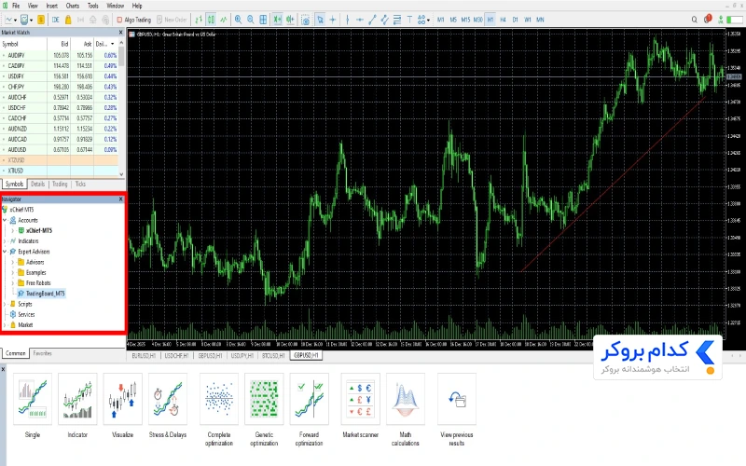Switch chart timeframe to H4
The image size is (746, 466).
pos(503,20)
